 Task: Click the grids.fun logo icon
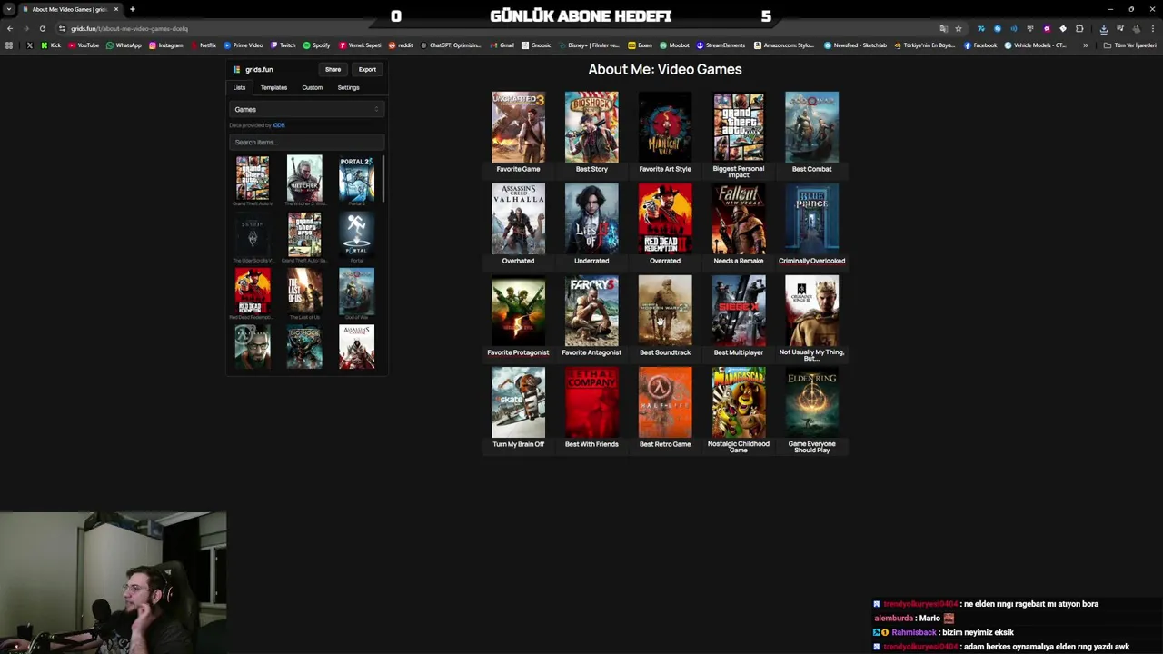(236, 69)
